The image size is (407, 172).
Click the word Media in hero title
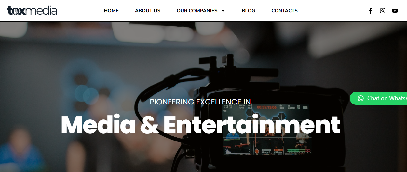[98, 125]
